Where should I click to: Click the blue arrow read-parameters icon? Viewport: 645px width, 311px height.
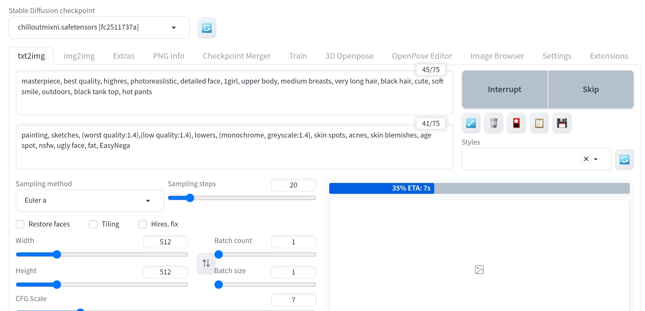pos(471,123)
